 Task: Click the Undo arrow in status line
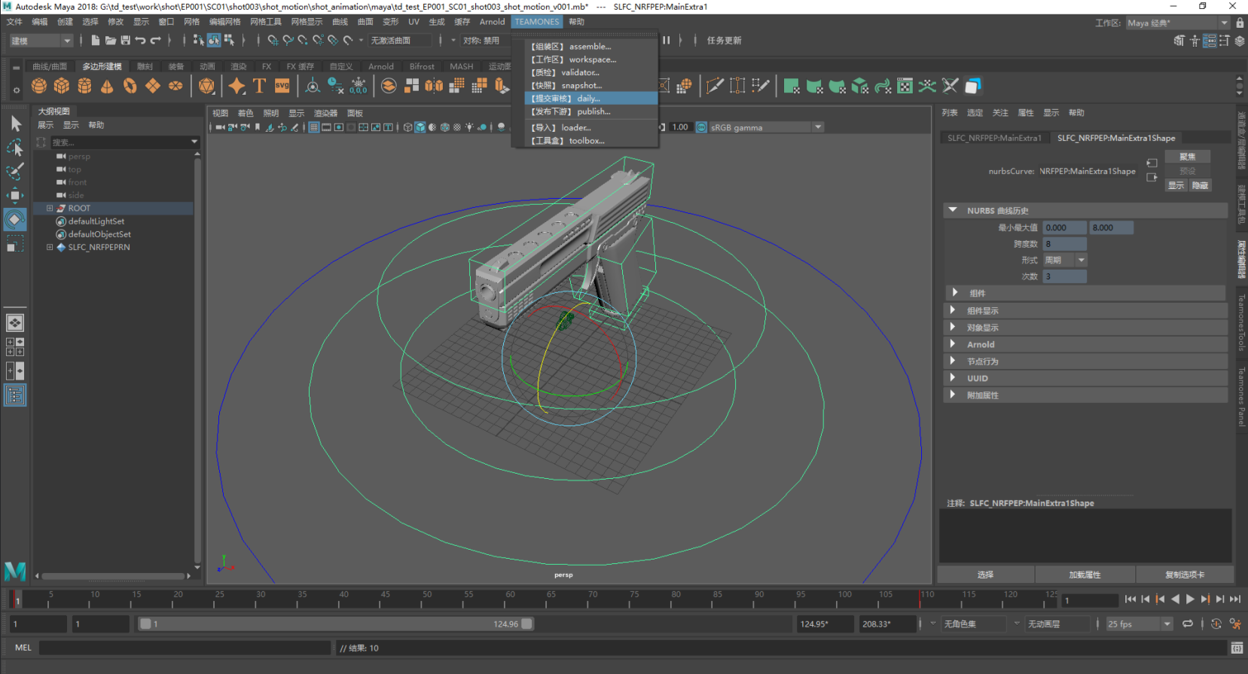point(140,41)
